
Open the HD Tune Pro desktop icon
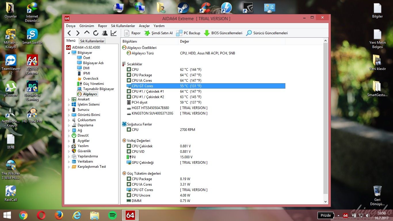point(32,115)
